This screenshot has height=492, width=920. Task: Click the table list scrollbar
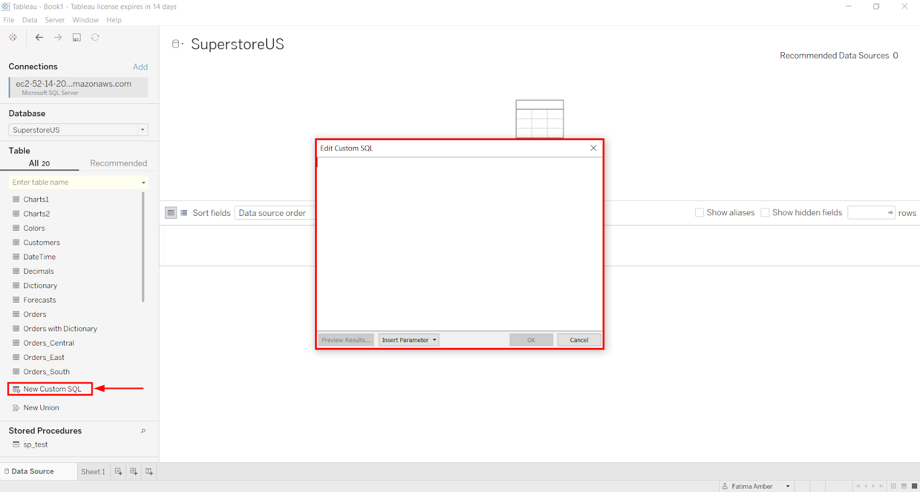pyautogui.click(x=143, y=247)
